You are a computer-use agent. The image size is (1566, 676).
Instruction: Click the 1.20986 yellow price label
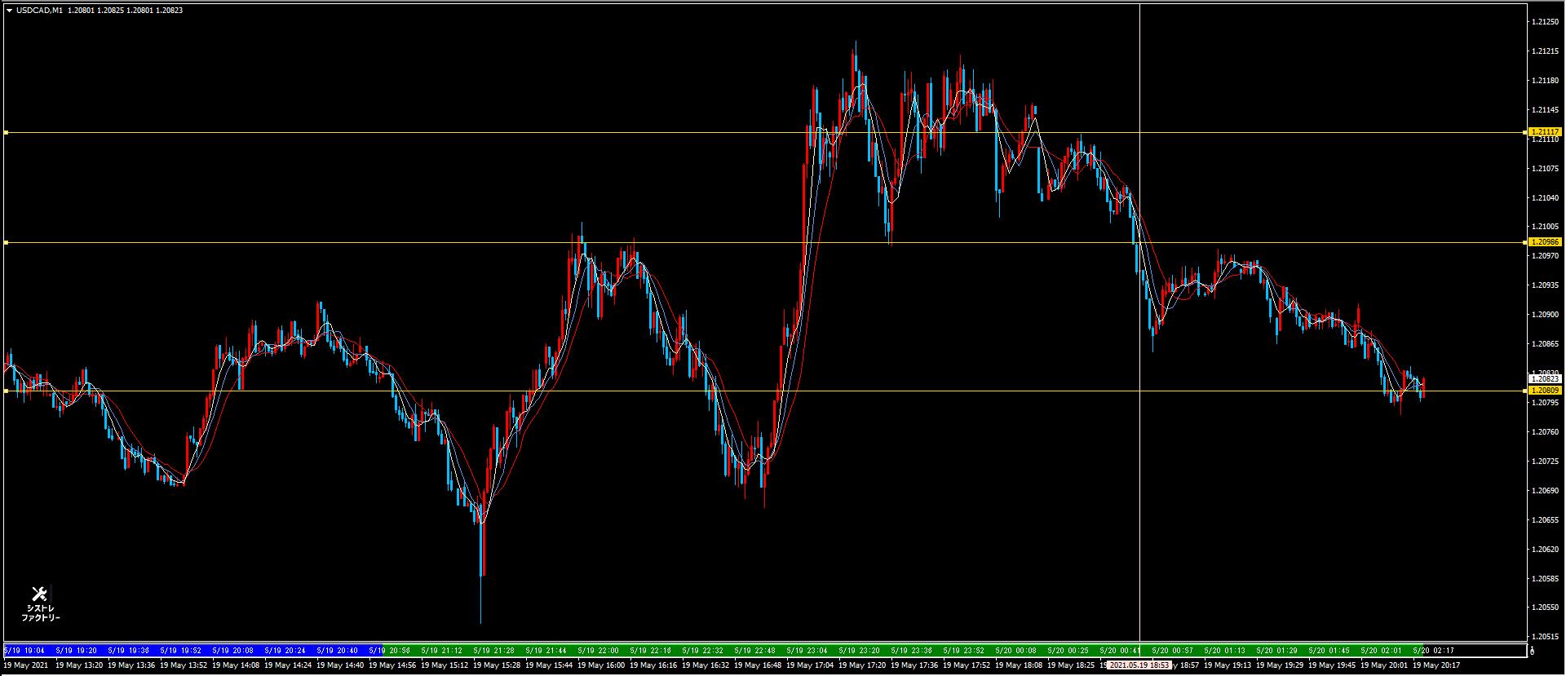[1544, 242]
